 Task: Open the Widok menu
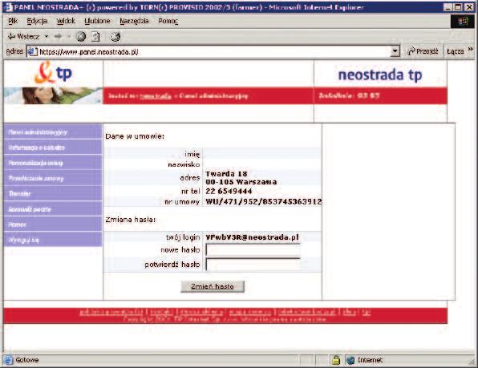tap(66, 21)
